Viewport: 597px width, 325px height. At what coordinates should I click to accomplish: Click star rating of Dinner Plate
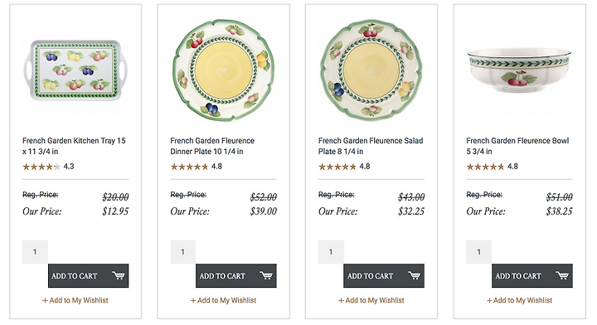tap(189, 167)
